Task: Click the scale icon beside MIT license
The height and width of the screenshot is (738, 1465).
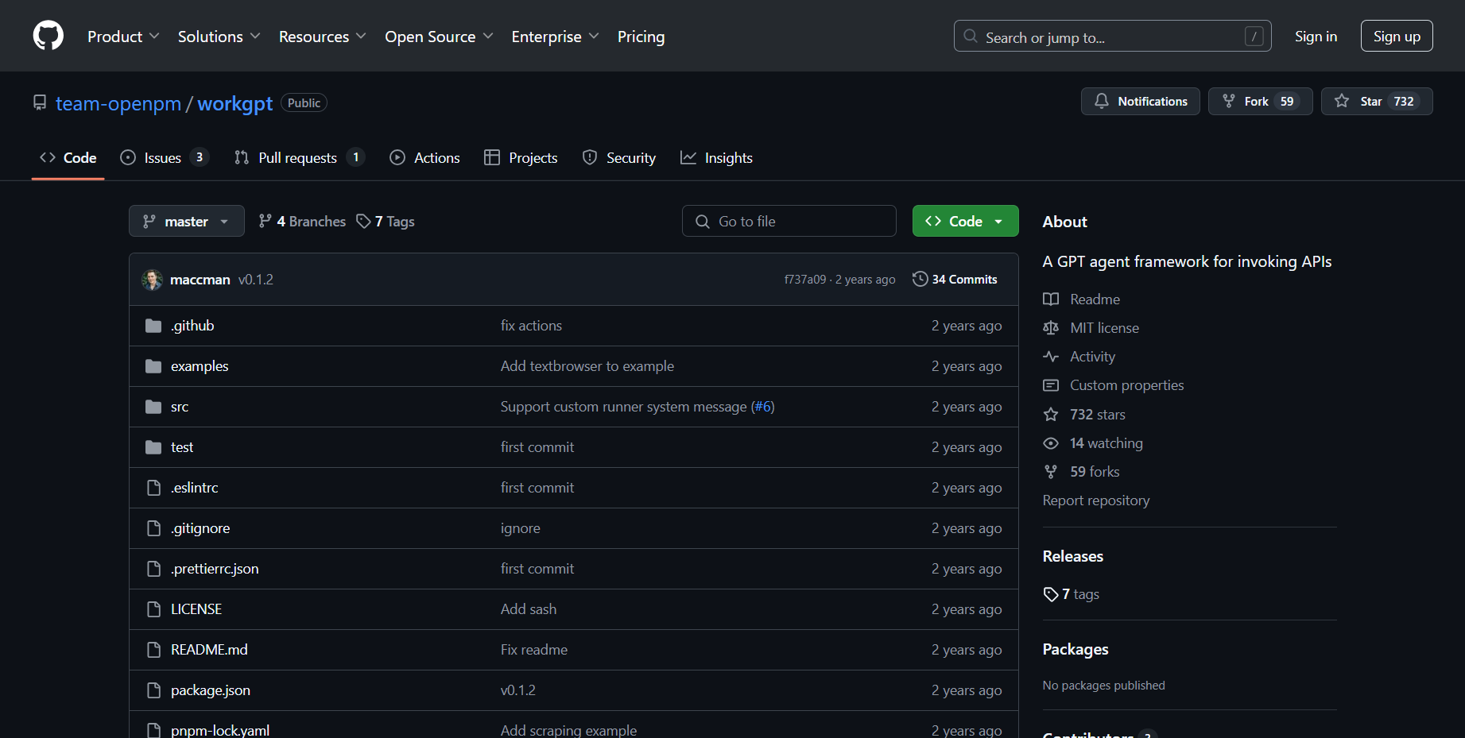Action: (x=1051, y=328)
